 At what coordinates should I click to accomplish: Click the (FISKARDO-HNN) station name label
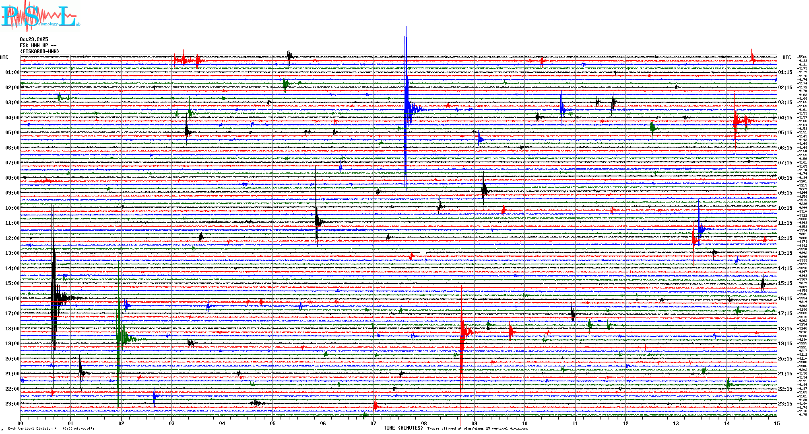39,51
